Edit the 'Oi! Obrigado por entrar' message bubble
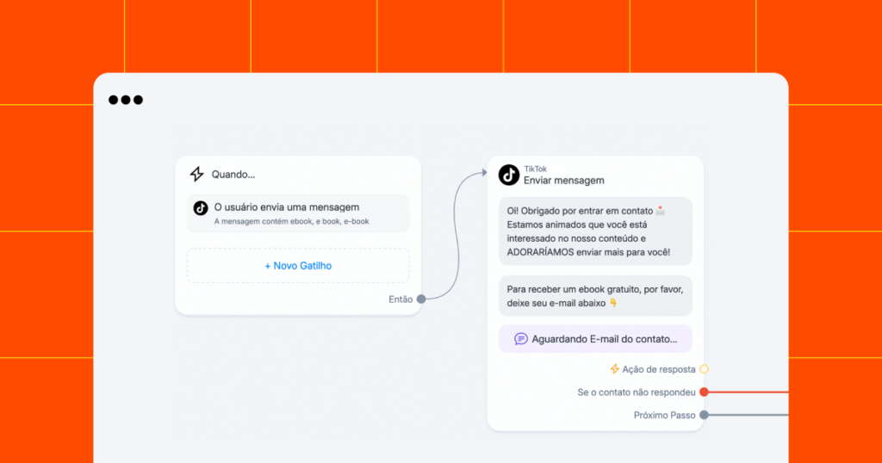This screenshot has width=882, height=463. [595, 231]
